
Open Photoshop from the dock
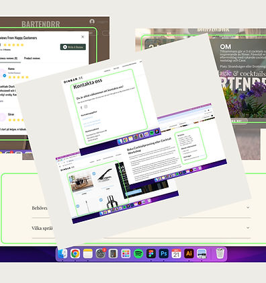click(164, 254)
